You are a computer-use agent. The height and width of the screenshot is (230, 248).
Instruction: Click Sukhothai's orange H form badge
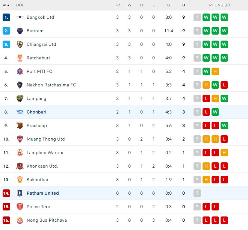click(x=206, y=180)
